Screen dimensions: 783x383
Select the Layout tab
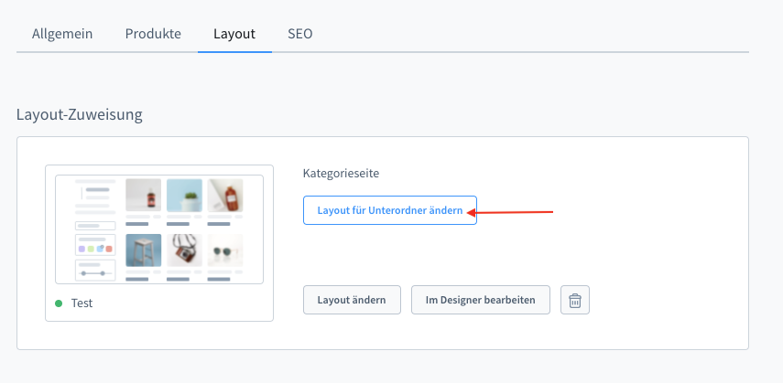click(x=234, y=34)
